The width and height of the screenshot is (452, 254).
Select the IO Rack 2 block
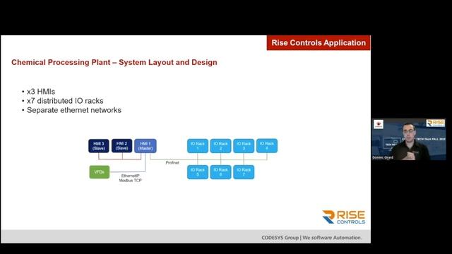pos(220,146)
